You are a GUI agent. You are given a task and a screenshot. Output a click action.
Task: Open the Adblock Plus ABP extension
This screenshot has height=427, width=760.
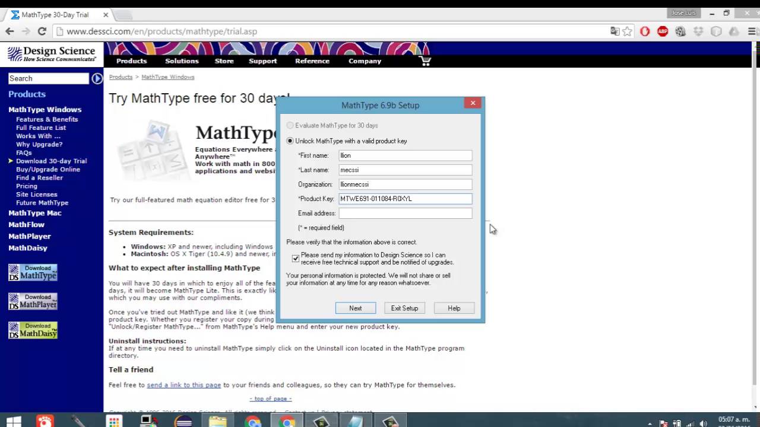pyautogui.click(x=663, y=31)
